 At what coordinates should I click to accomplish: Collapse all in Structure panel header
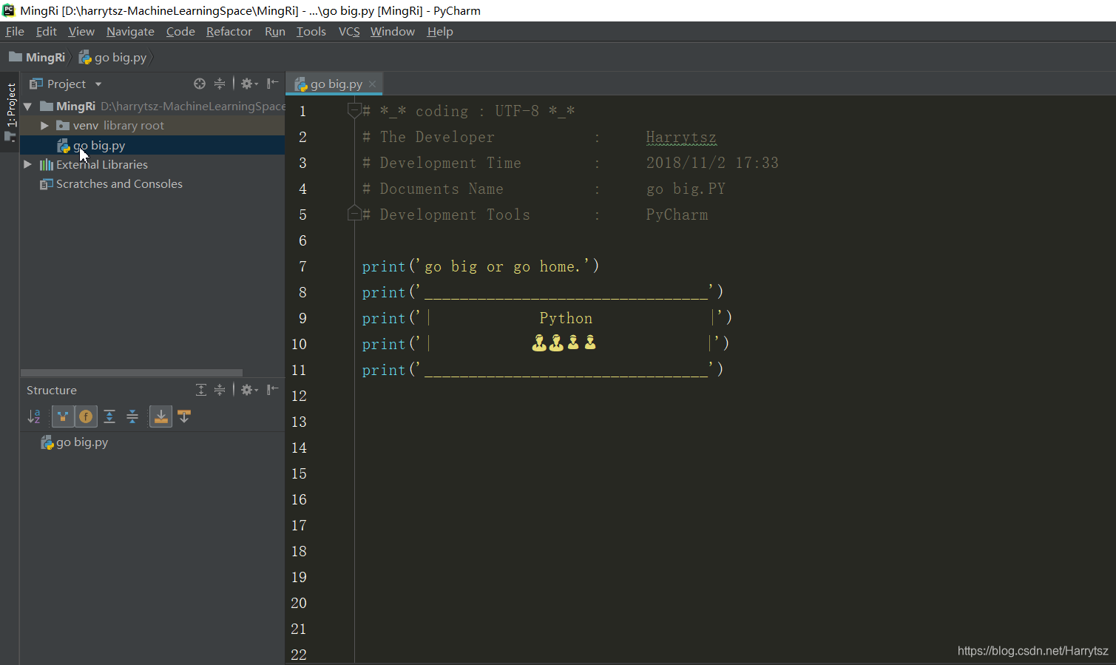click(220, 390)
